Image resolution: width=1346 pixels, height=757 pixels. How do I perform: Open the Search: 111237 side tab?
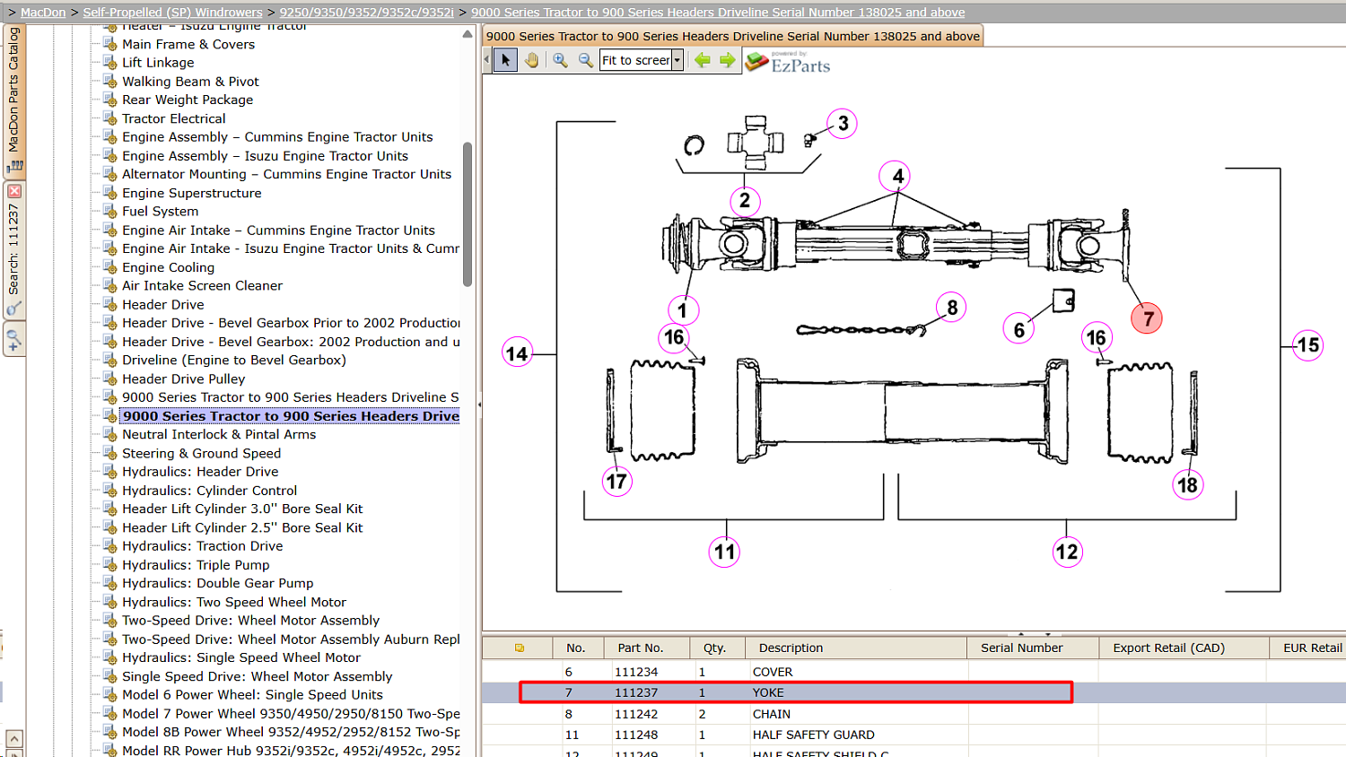pyautogui.click(x=13, y=249)
